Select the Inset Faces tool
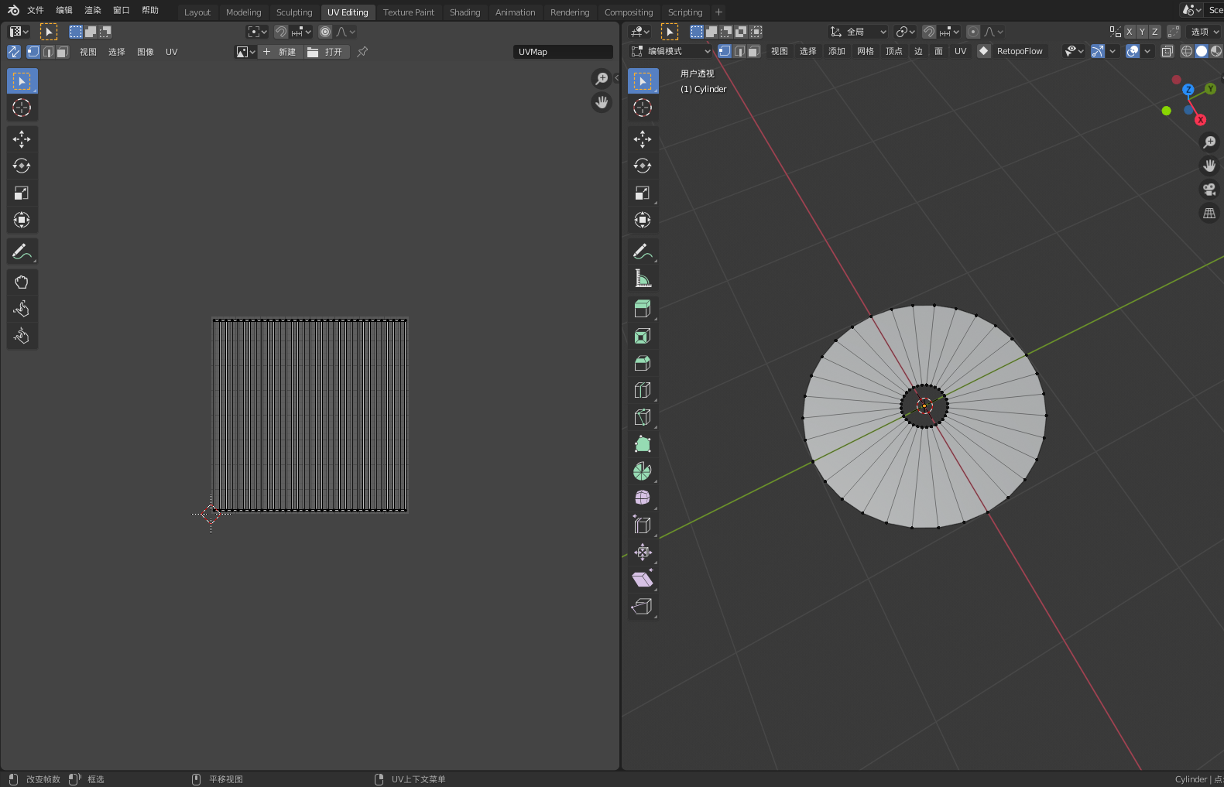This screenshot has height=787, width=1224. [642, 336]
